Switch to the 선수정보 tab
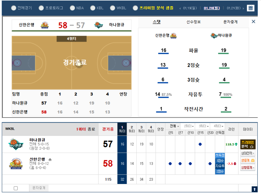Screen dimensions: 261x195 coord(193,22)
